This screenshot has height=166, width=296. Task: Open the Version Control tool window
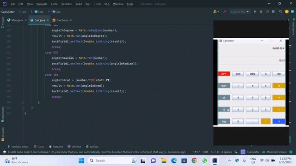point(18,147)
